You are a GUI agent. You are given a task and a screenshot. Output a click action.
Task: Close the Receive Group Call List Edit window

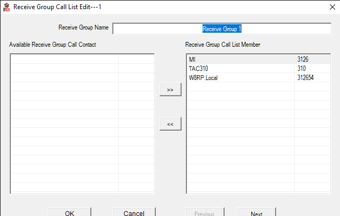coord(331,7)
